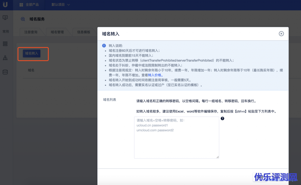Click the monitor icon in left sidebar
This screenshot has height=185, width=301.
(x=5, y=18)
